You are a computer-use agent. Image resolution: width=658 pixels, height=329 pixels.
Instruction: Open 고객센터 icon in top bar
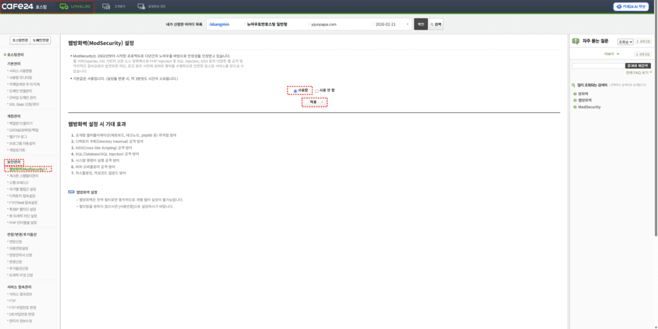pyautogui.click(x=115, y=6)
